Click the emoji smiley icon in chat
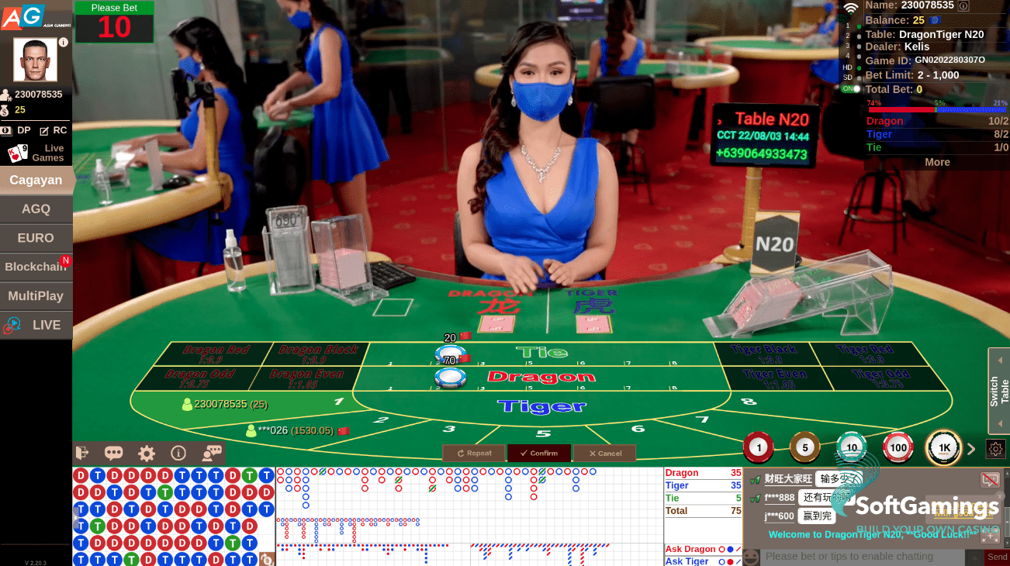The image size is (1010, 566). (751, 556)
